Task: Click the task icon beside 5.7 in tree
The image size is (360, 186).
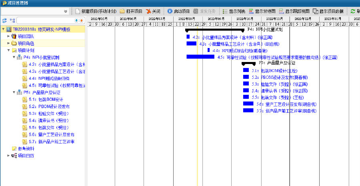Action: click(x=25, y=142)
